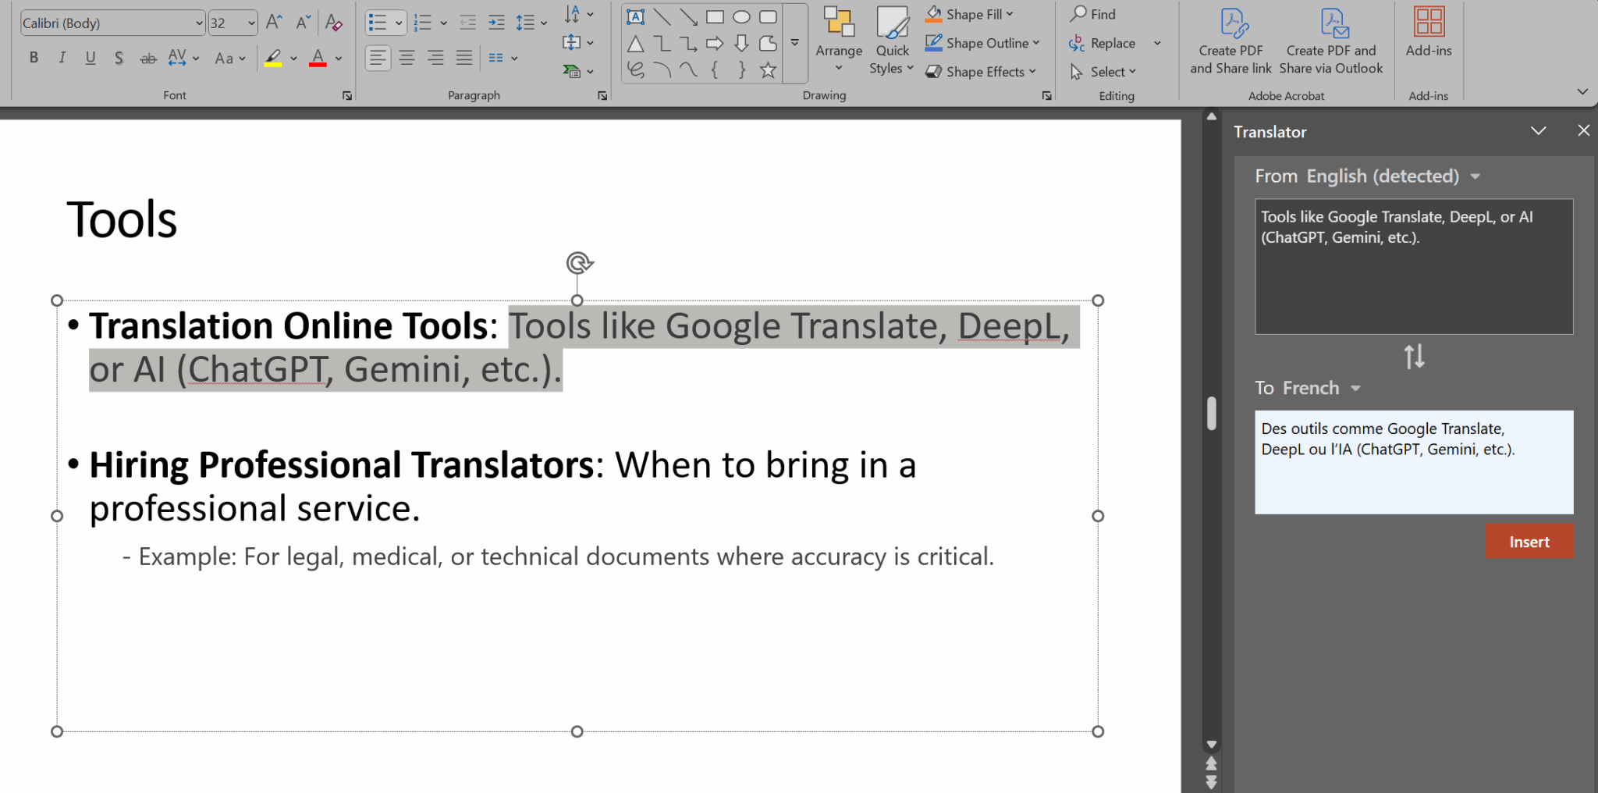Click the translated French text box
This screenshot has height=793, width=1598.
tap(1414, 462)
